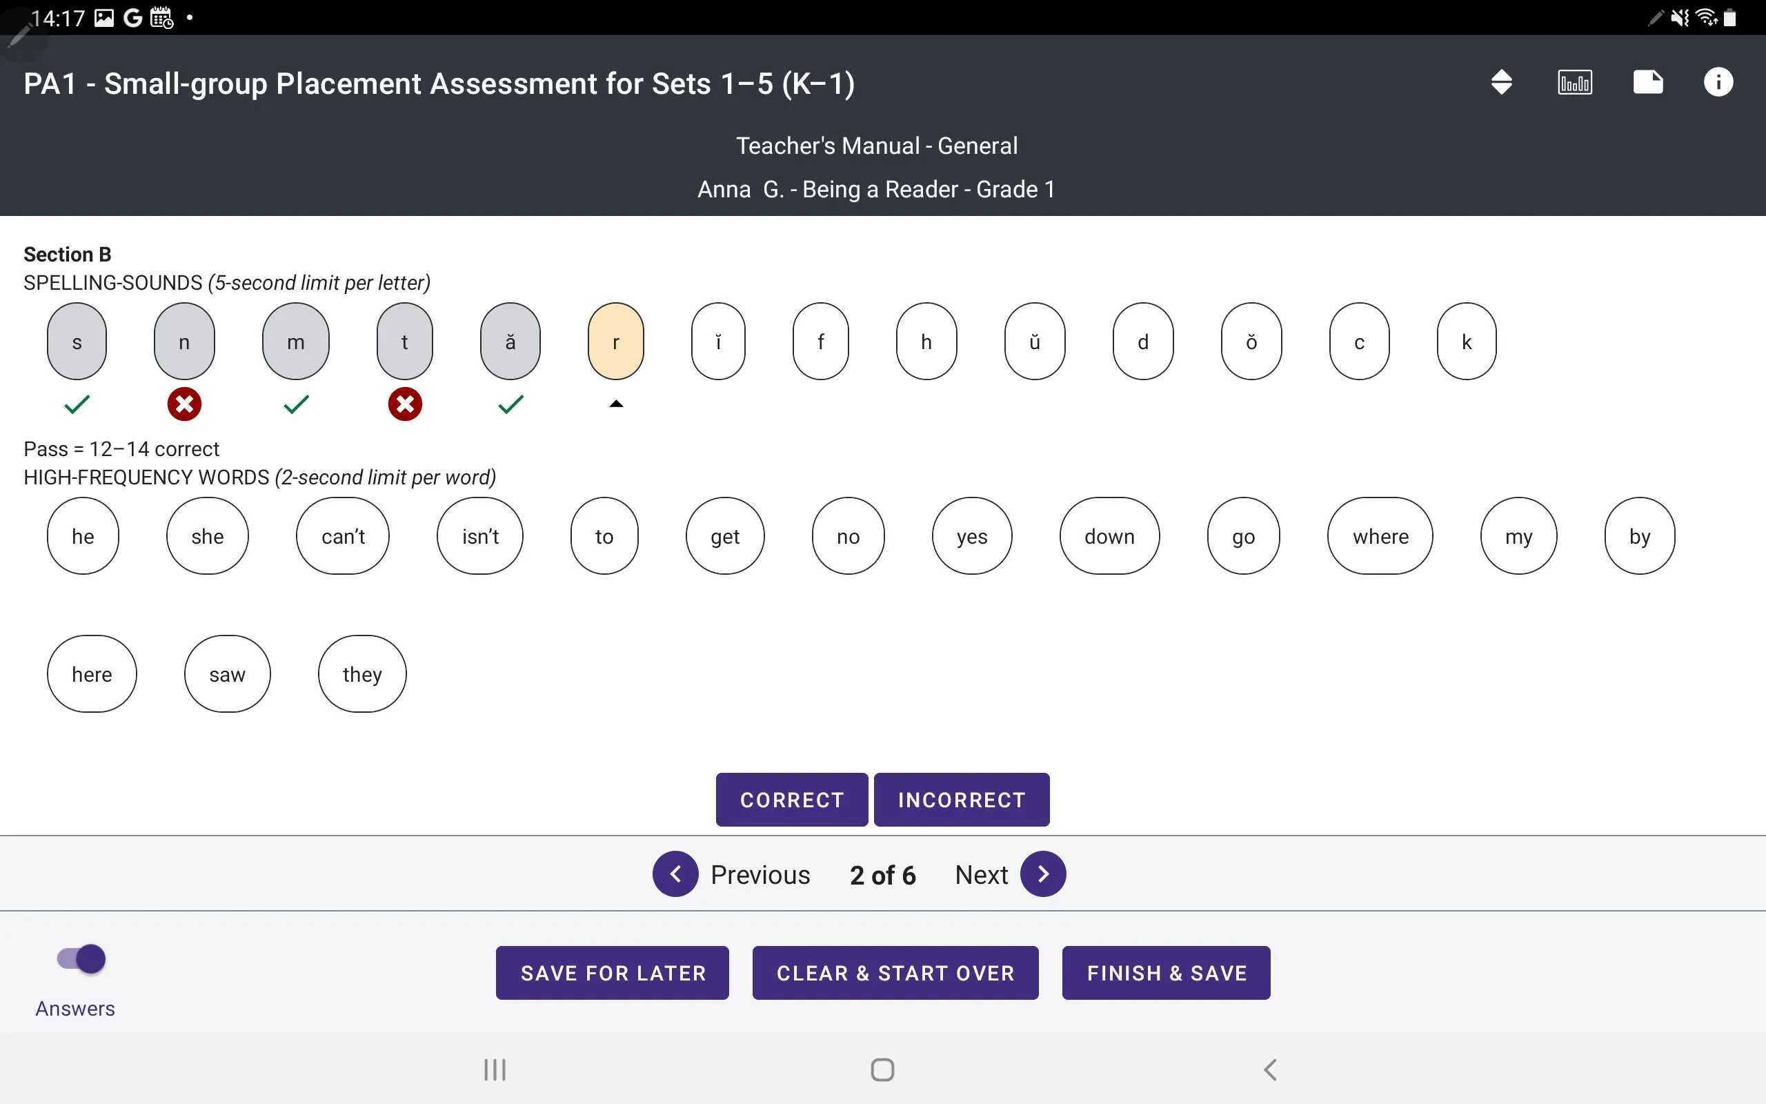The height and width of the screenshot is (1104, 1766).
Task: Click the navigation back arrow icon
Action: tap(1271, 1068)
